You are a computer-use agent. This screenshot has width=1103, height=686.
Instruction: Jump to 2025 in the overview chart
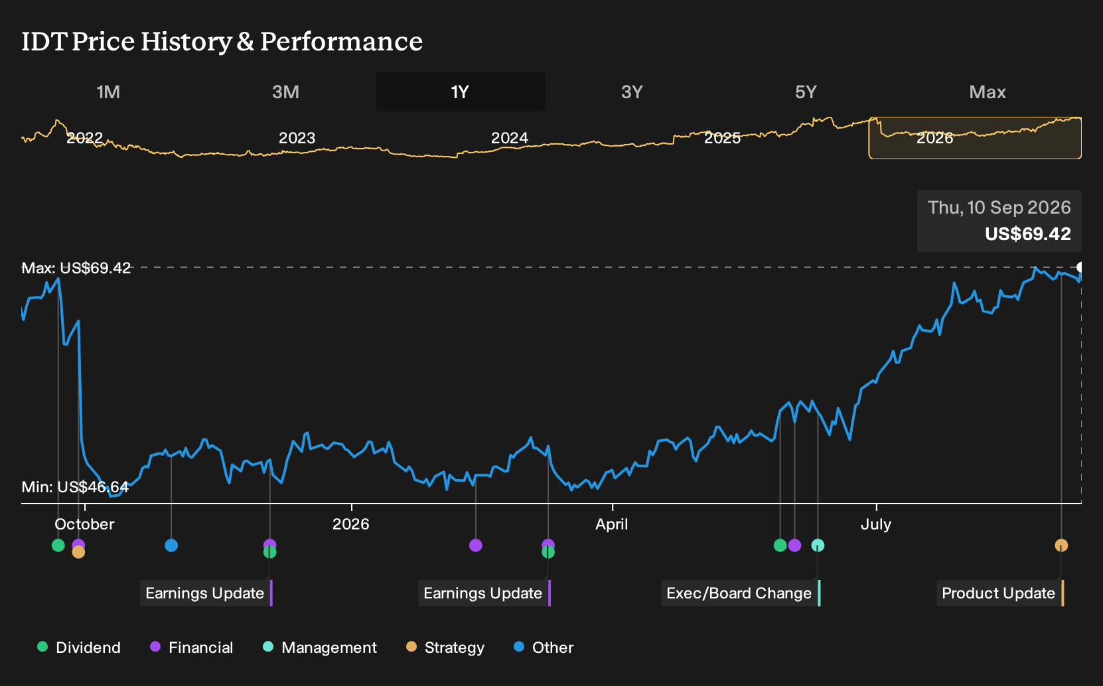point(722,138)
